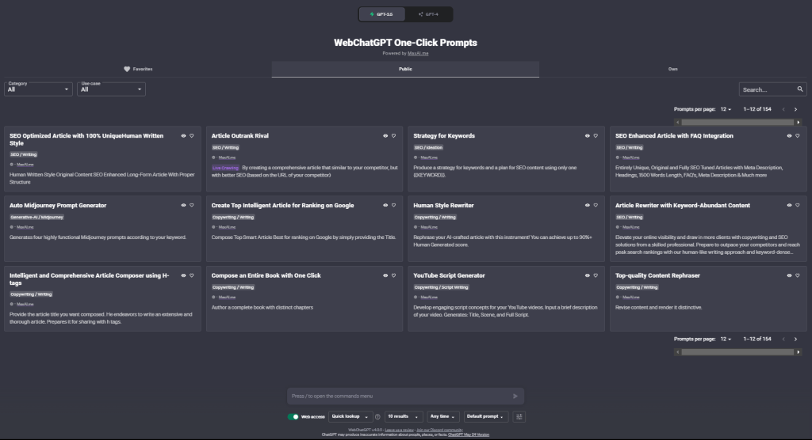Select the GPT-4 model option
The image size is (812, 440).
(429, 14)
